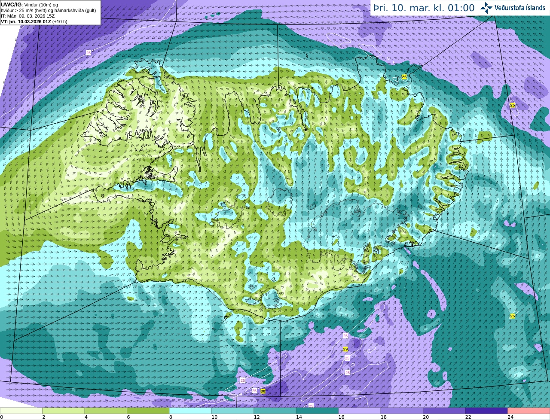
Task: Click the "hviður > 25 m/s" description line
Action: click(x=48, y=10)
